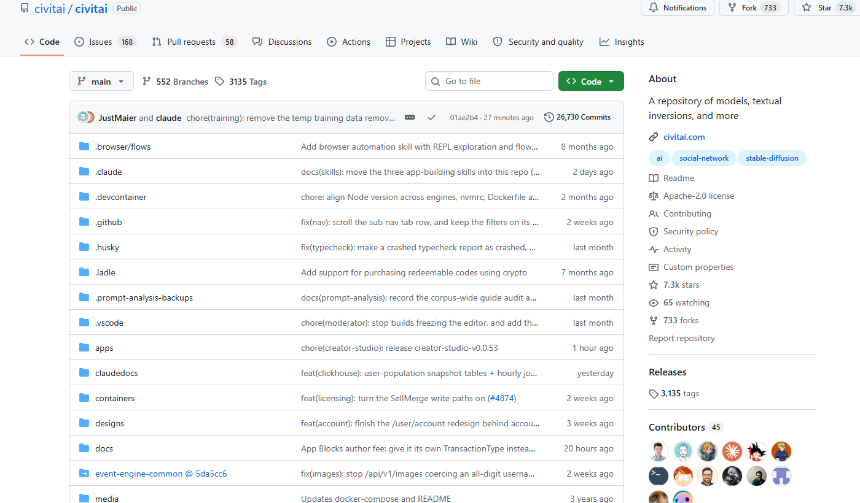Click the Notifications bell button
Viewport: 860px width, 503px height.
(678, 8)
